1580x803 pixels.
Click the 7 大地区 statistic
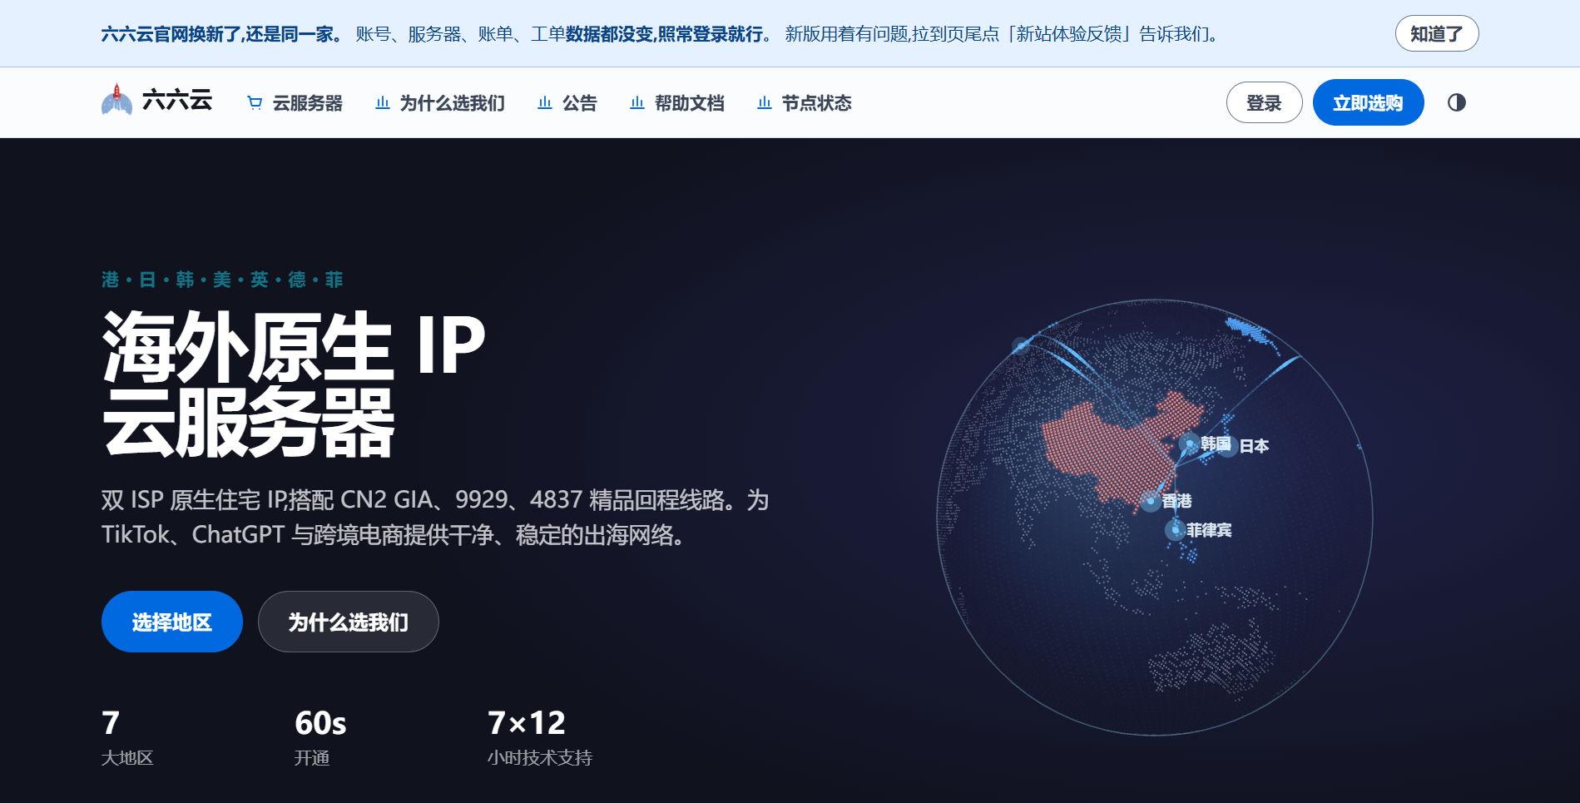127,737
